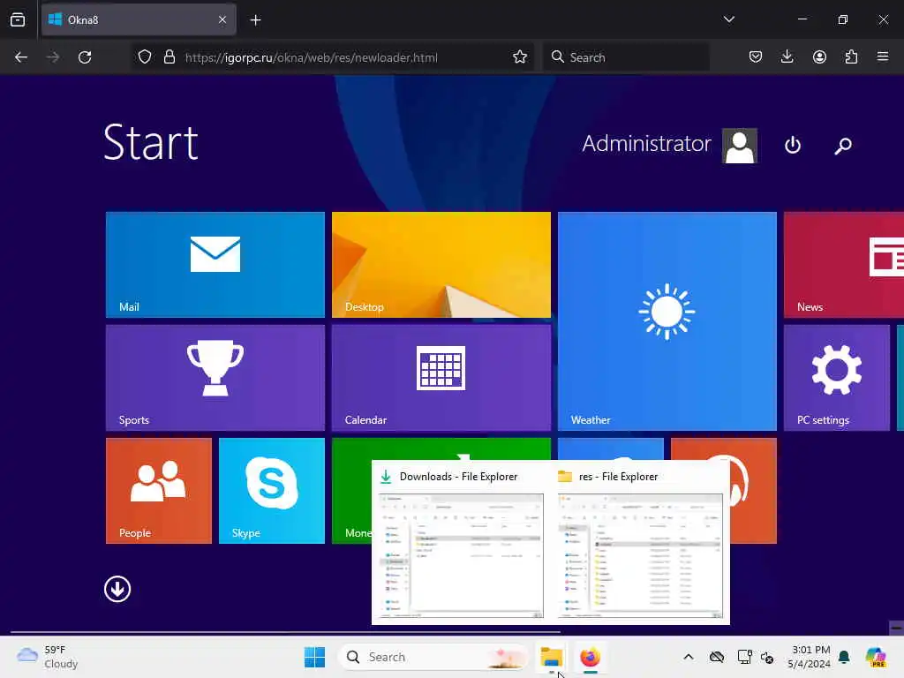
Task: Go back to previous page
Action: (x=21, y=57)
